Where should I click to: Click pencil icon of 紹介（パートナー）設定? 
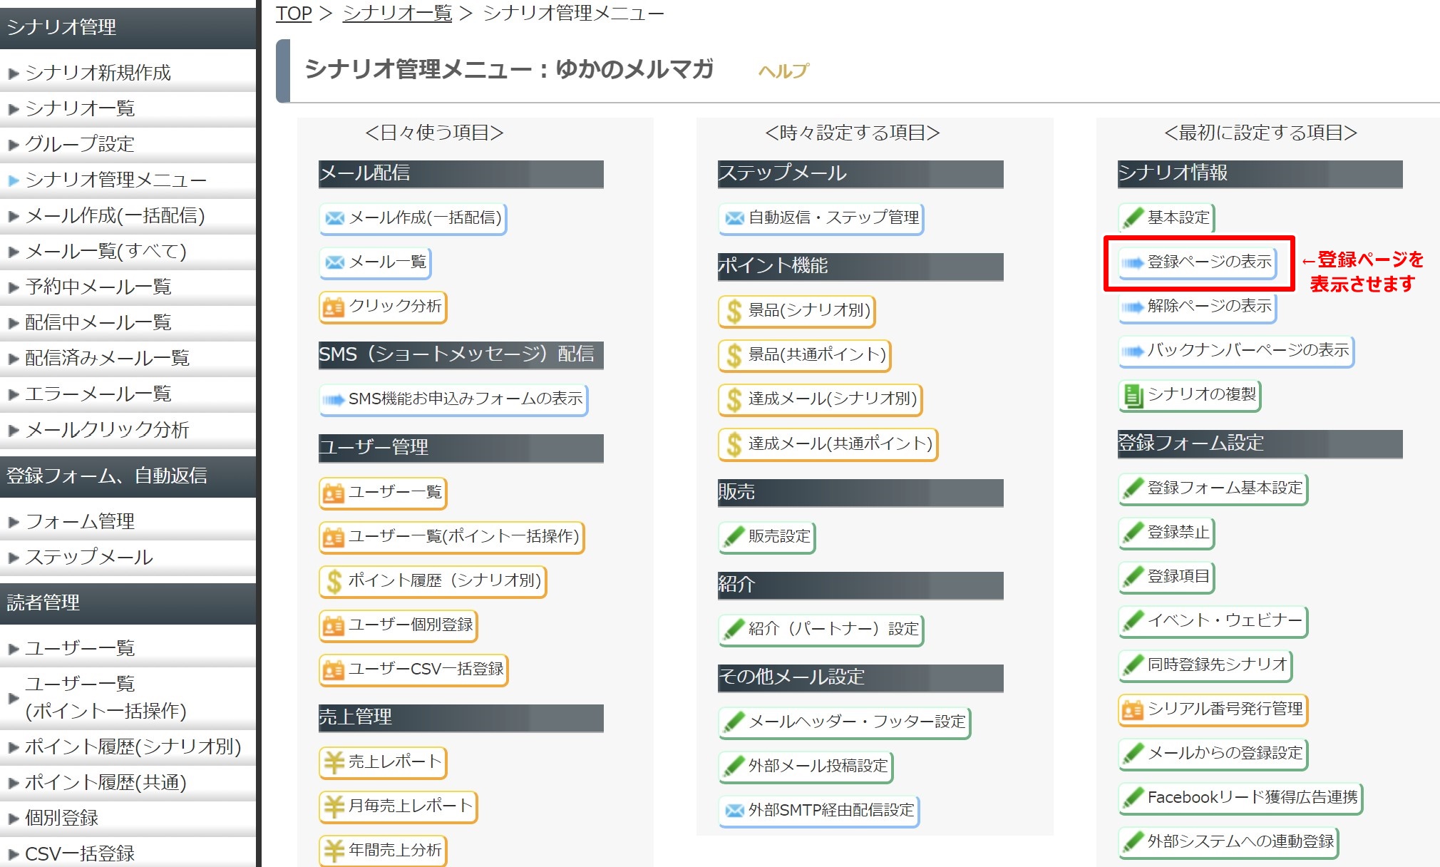[x=734, y=630]
